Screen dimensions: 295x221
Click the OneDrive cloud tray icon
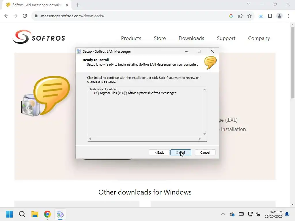(232, 214)
